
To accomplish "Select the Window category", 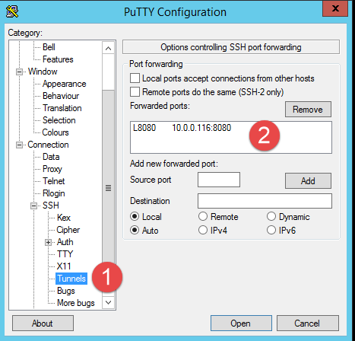I will point(43,72).
